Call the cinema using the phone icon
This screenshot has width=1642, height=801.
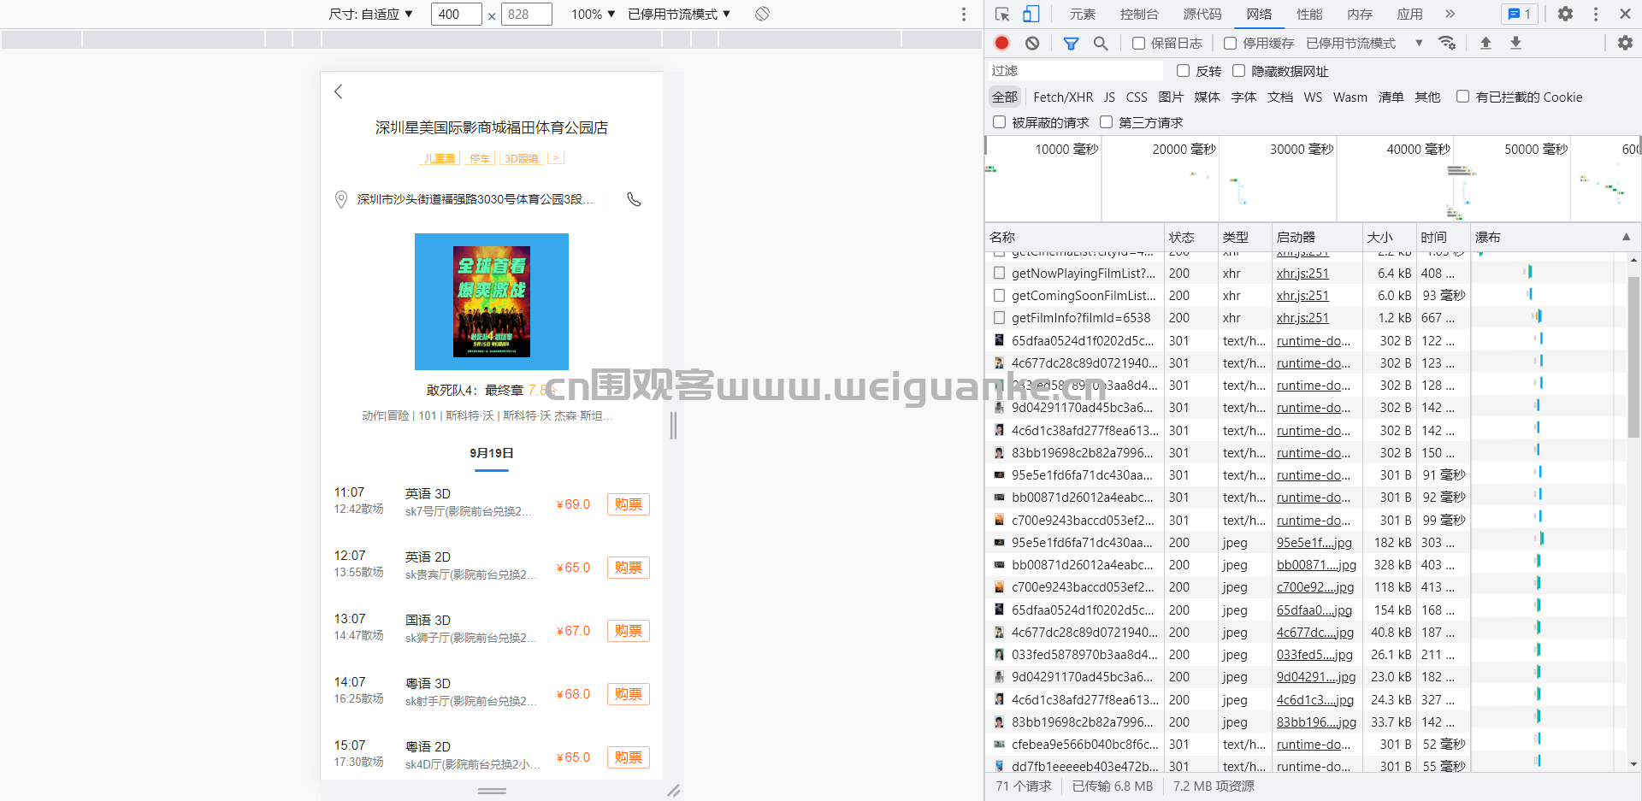tap(634, 199)
